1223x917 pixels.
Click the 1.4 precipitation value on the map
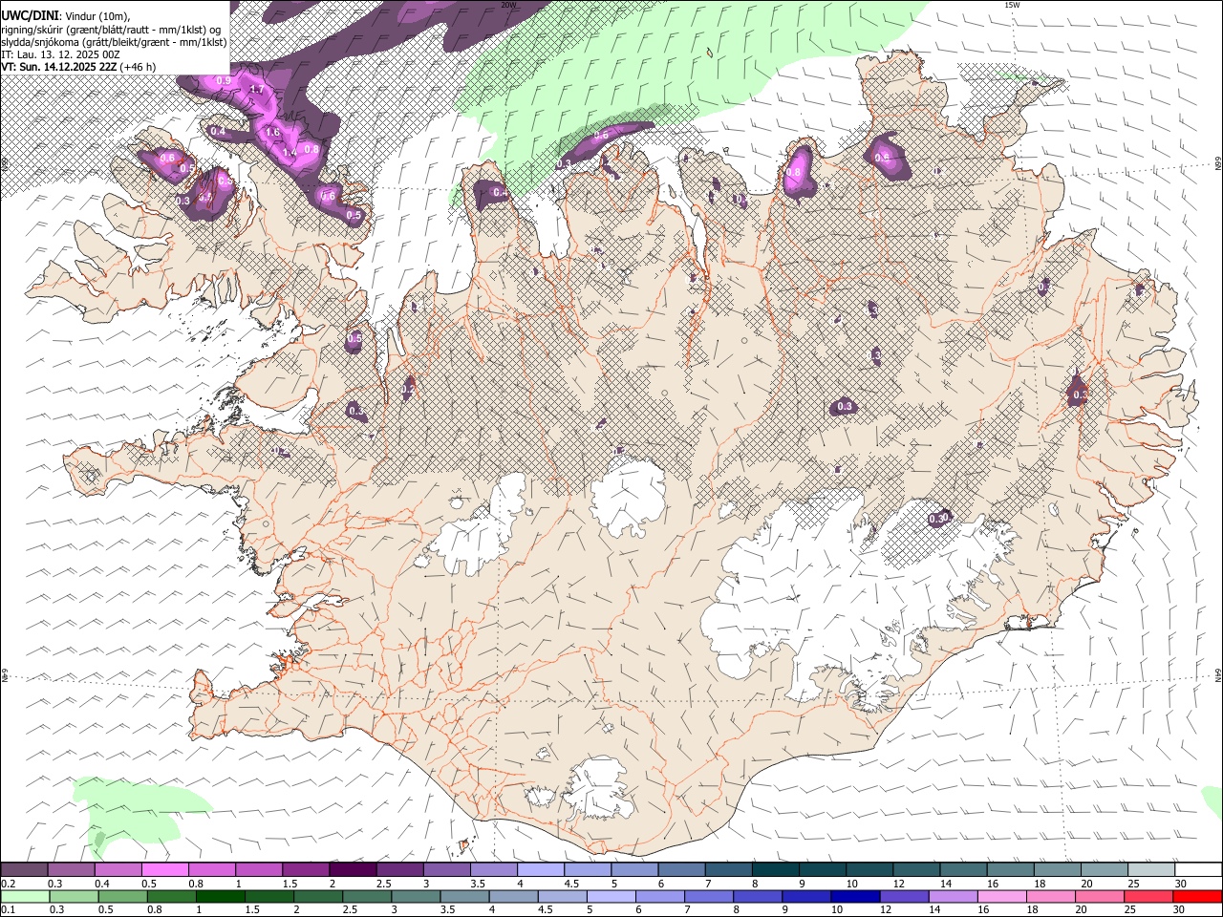pos(290,153)
